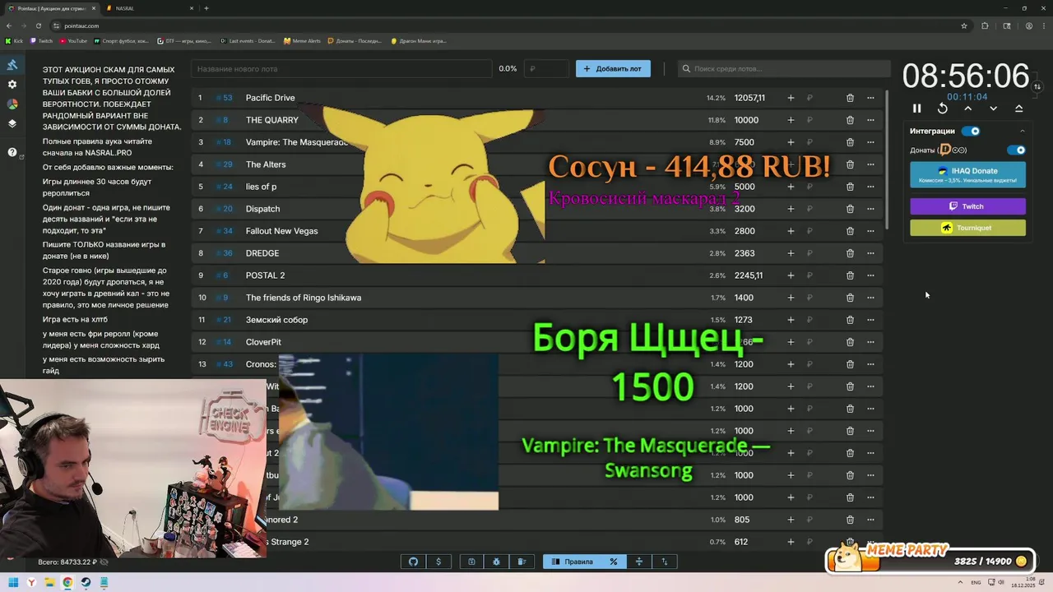The height and width of the screenshot is (592, 1053).
Task: Toggle the sort arrows icon in bottom toolbar
Action: click(665, 562)
